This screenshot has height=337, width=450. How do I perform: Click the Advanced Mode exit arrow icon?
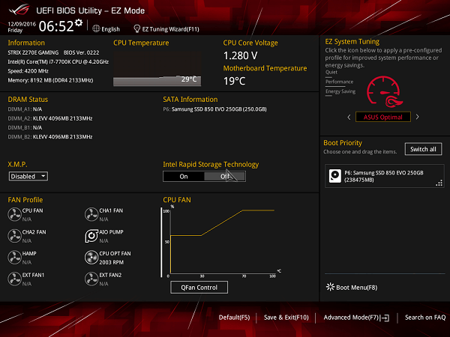pyautogui.click(x=385, y=318)
